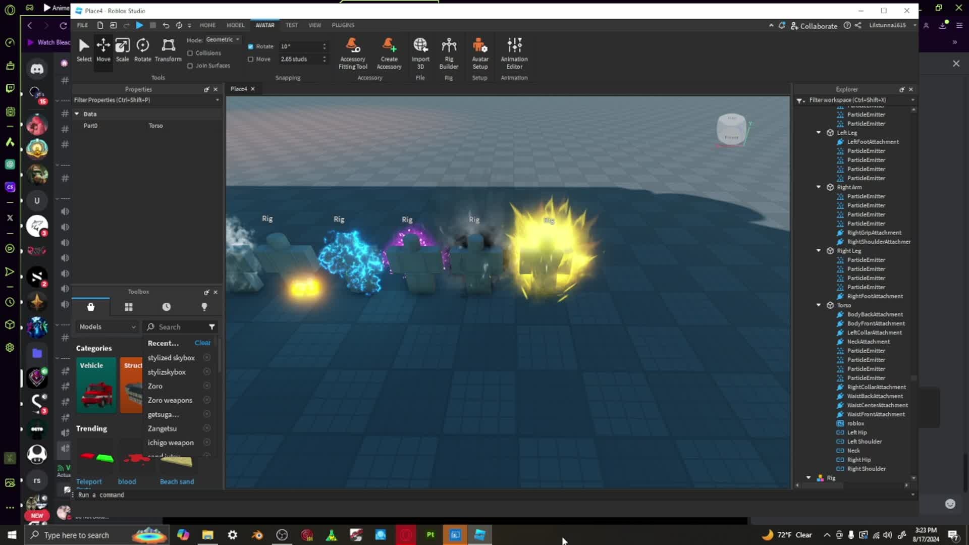Open the FILE menu

(x=82, y=25)
